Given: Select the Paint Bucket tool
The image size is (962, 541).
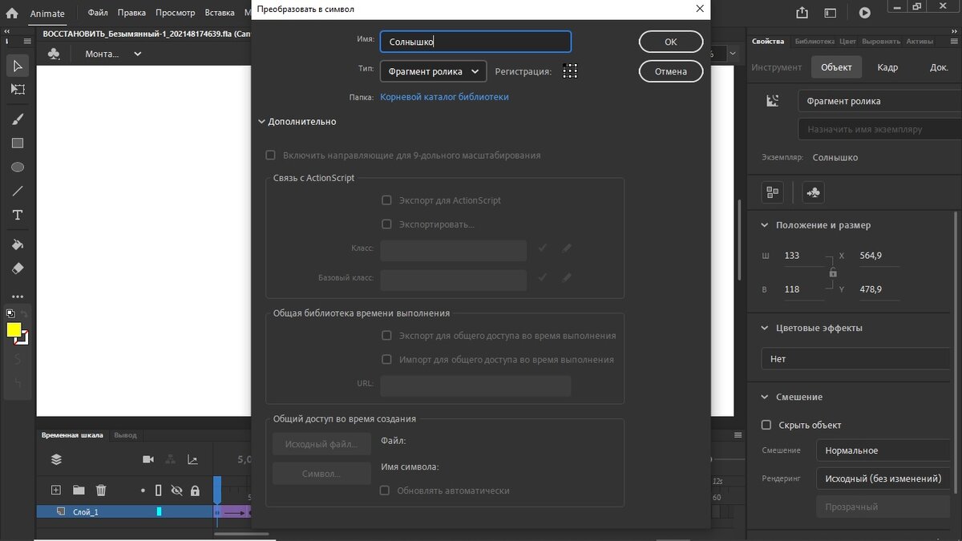Looking at the screenshot, I should 18,244.
